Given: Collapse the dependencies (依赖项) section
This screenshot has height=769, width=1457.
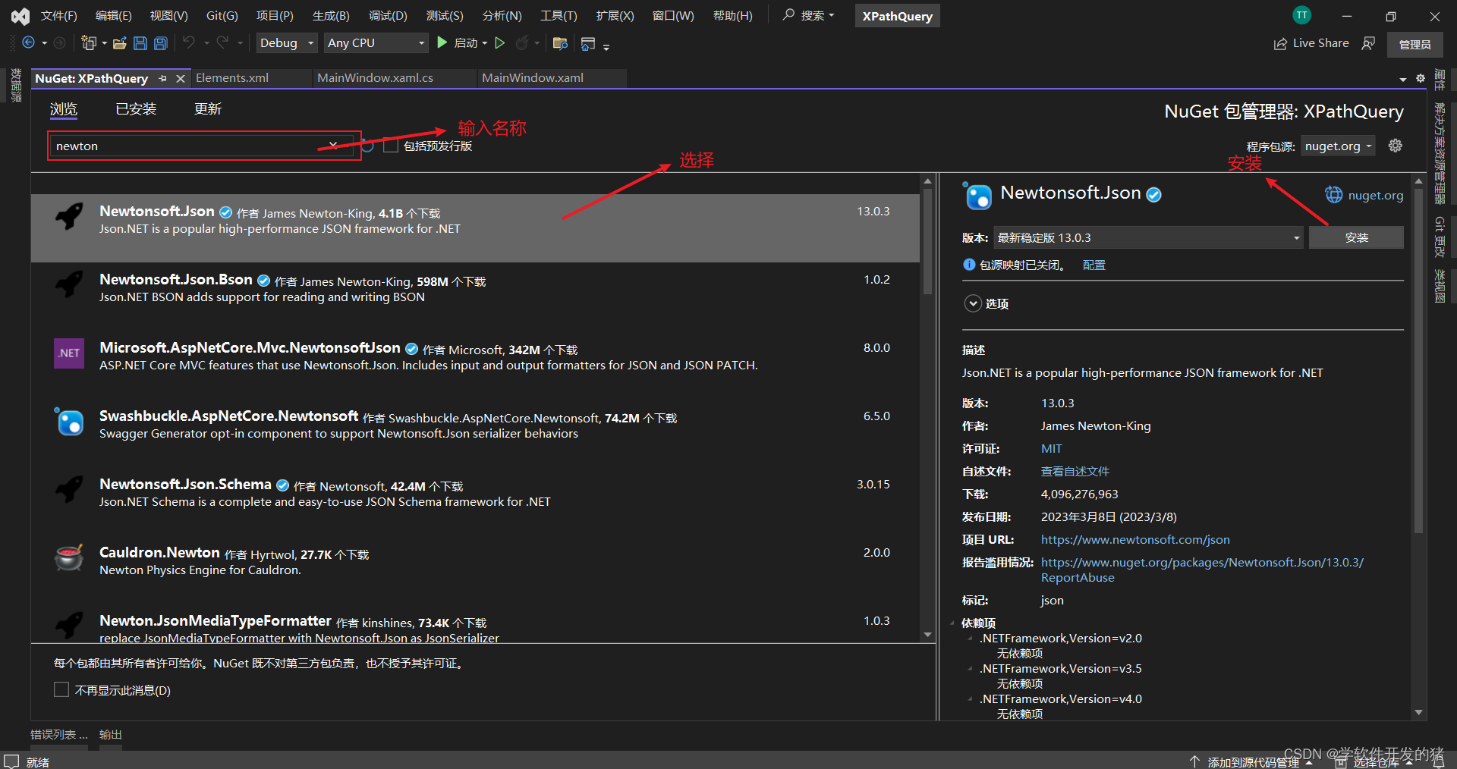Looking at the screenshot, I should [953, 623].
